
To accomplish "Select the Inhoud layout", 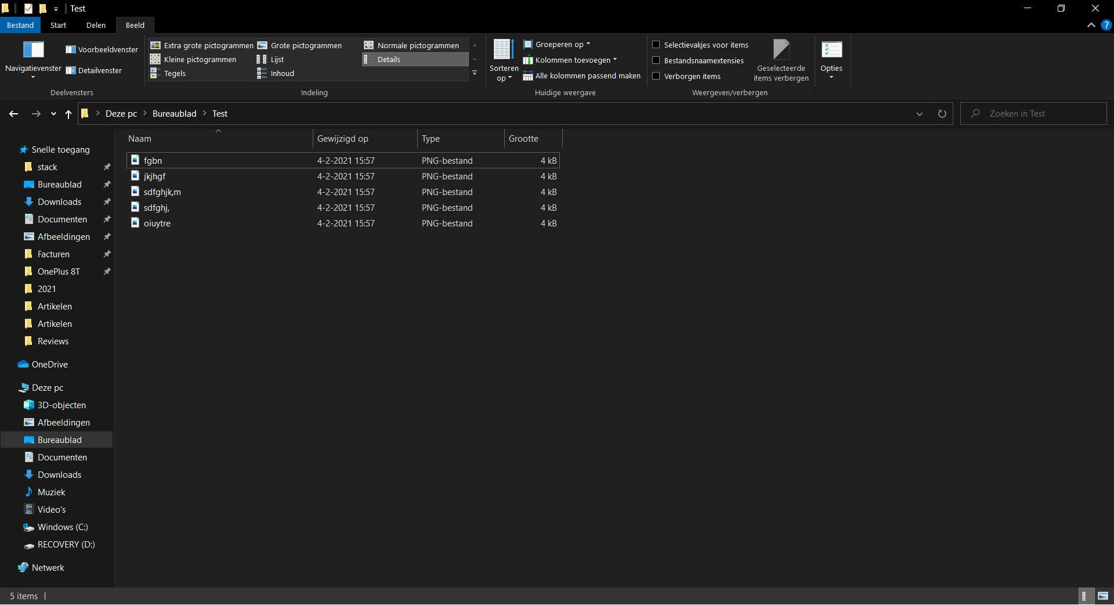I will 276,73.
